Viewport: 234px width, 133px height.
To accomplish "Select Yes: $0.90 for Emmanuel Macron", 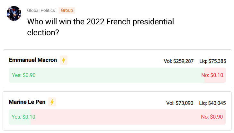I will point(24,75).
